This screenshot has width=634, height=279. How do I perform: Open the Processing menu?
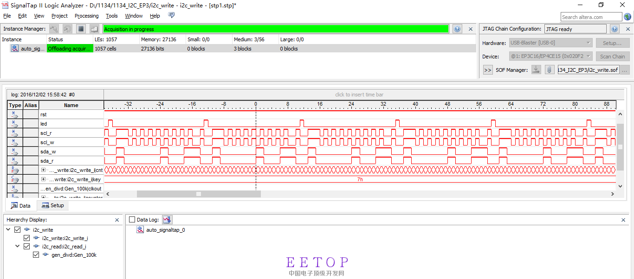(x=86, y=15)
